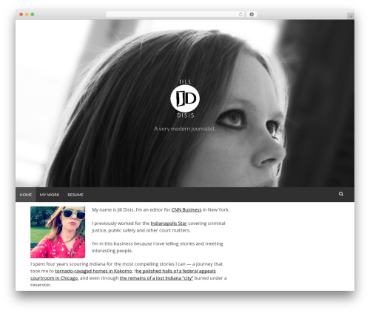Maximize the window with green button

[x=33, y=14]
